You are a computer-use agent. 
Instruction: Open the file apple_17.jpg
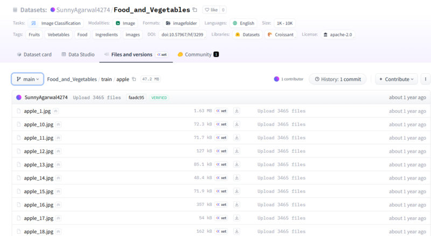coord(38,218)
